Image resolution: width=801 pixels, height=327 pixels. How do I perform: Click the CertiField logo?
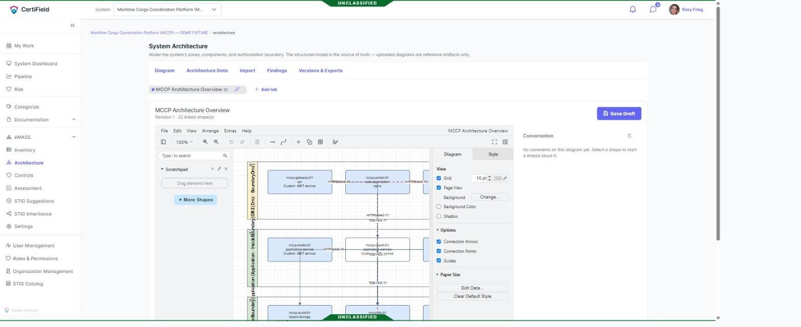30,9
